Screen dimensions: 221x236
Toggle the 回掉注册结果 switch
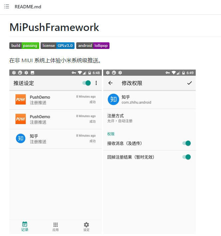click(187, 157)
